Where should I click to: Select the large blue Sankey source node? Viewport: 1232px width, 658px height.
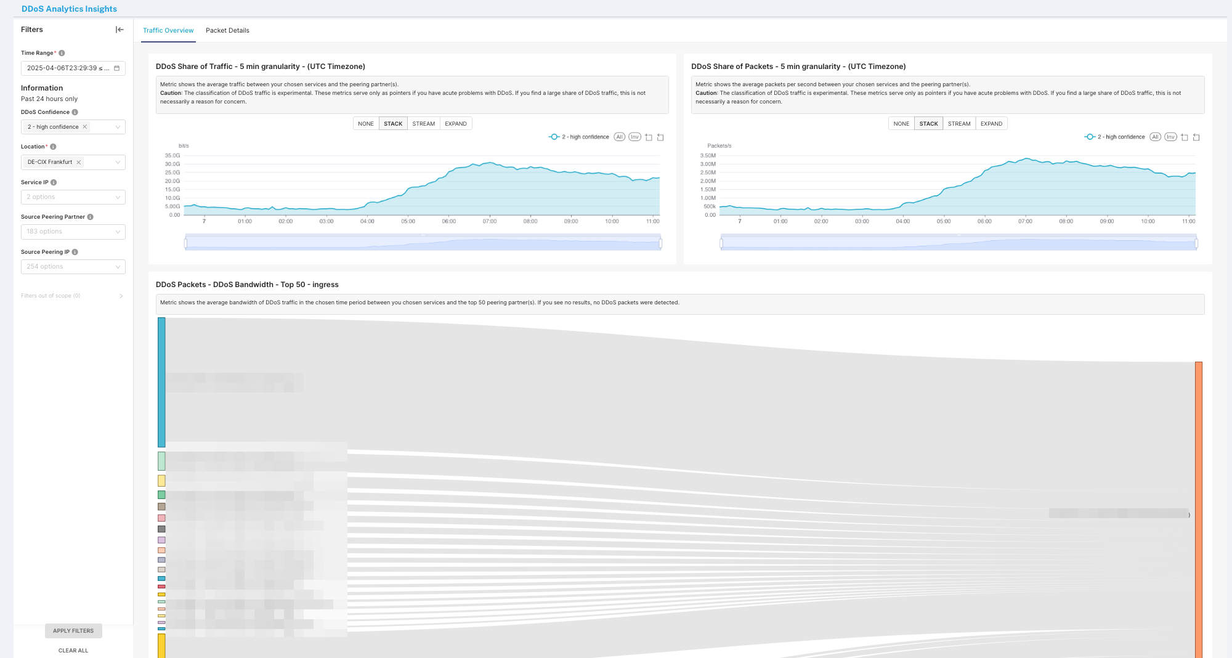pos(161,383)
